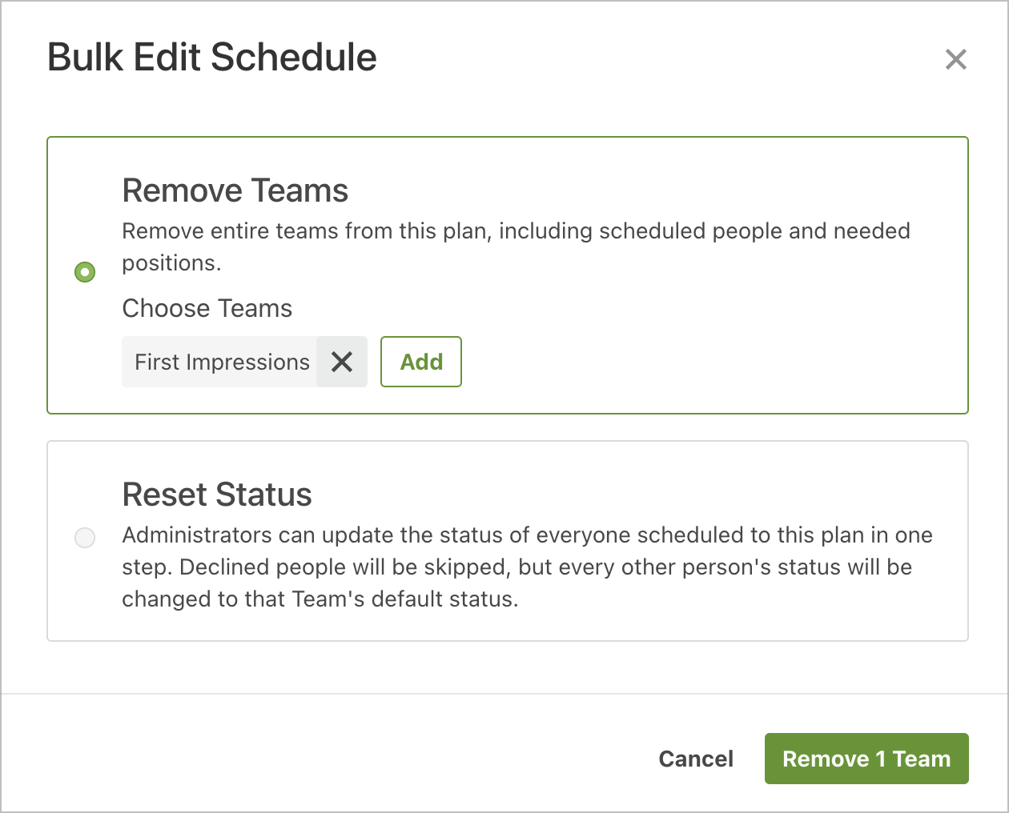The height and width of the screenshot is (813, 1009).
Task: Select the Reset Status radio button
Action: pos(85,537)
